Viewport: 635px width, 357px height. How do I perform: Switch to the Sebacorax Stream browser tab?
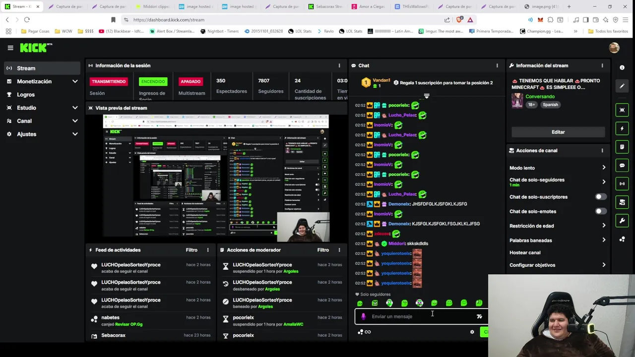[325, 6]
